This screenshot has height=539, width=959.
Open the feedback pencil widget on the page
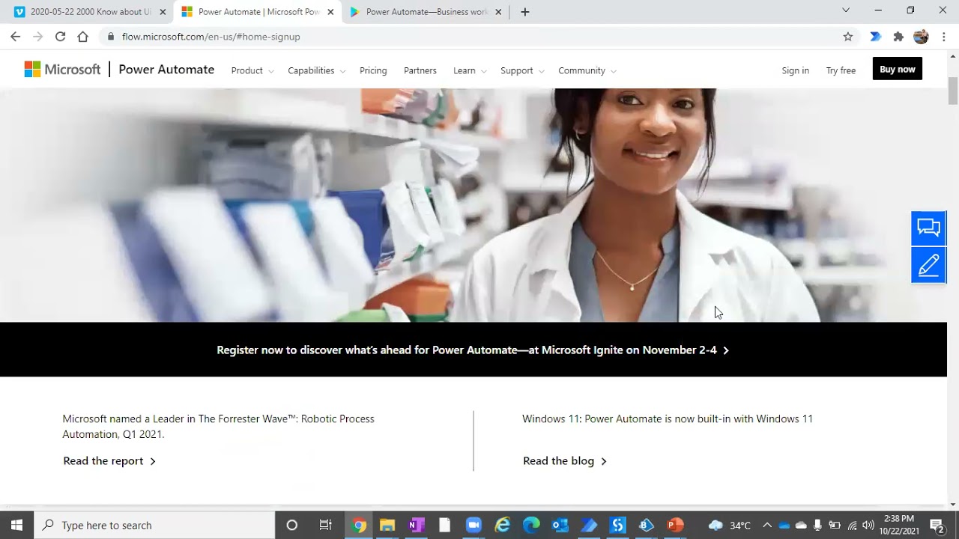point(929,266)
